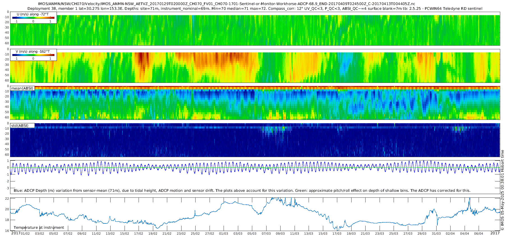Click the V velocity colorbar legend
This screenshot has height=238, width=505.
pyautogui.click(x=33, y=55)
